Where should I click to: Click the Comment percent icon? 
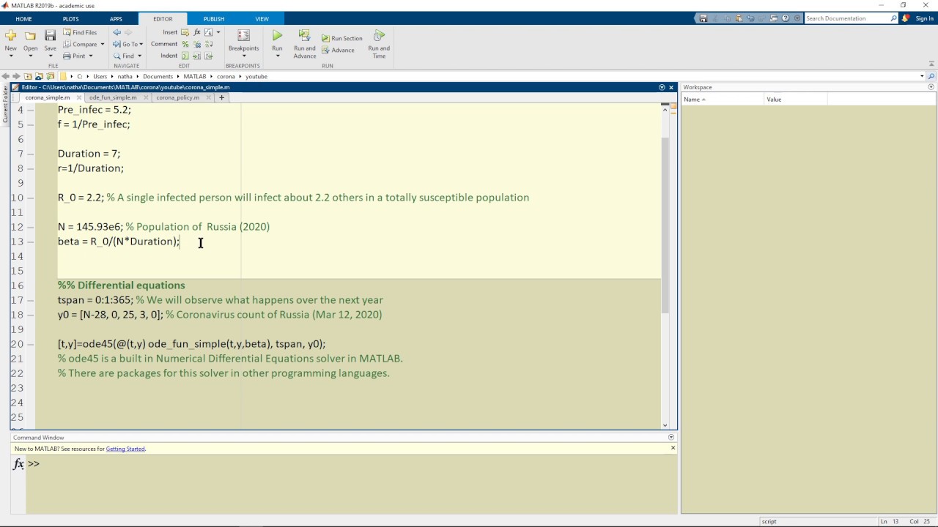[x=185, y=44]
